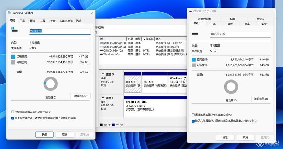
Task: Toggle 压缩此驱动器 checkbox in Windows (C:) properties
Action: tap(13, 112)
